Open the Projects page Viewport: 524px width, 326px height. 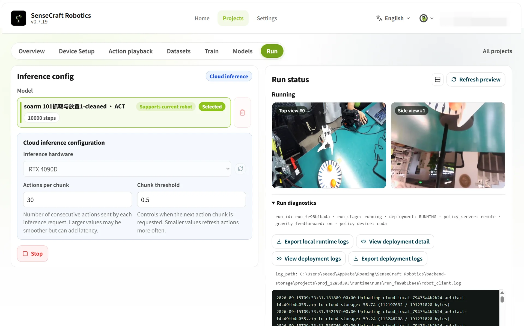pyautogui.click(x=233, y=18)
